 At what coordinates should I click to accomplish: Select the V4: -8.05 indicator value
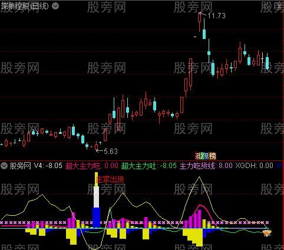(48, 166)
